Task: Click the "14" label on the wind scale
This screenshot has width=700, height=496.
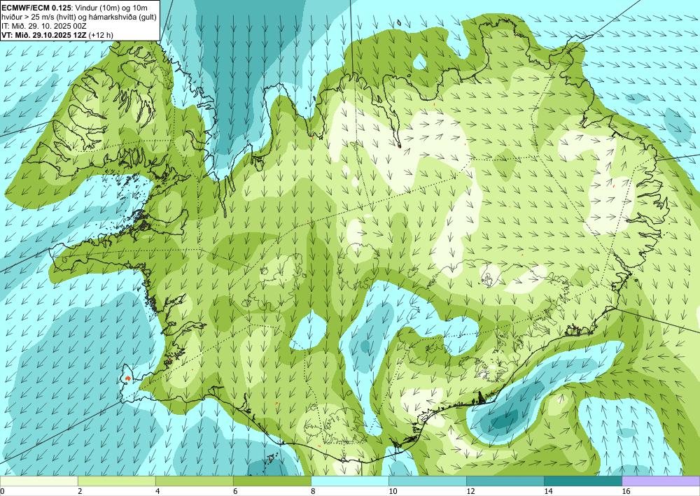Action: tap(548, 491)
